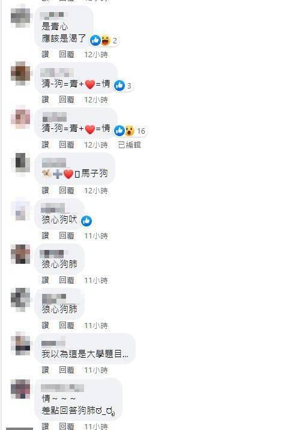Click the like reaction icon on the 是青心 comment

95,40
